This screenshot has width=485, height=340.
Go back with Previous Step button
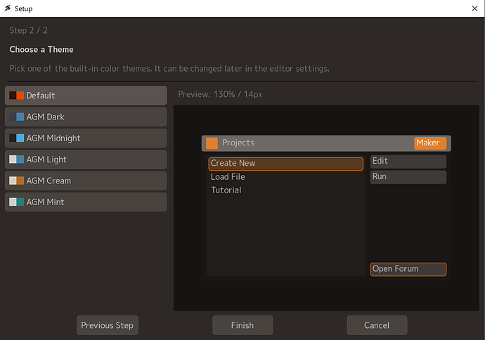pos(108,325)
